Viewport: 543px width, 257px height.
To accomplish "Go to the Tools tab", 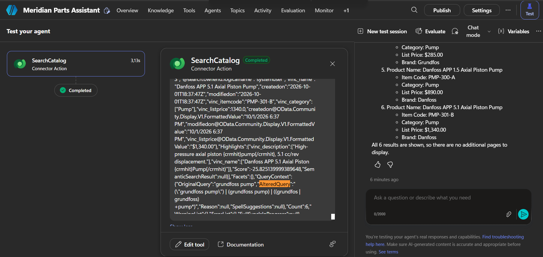I will pyautogui.click(x=189, y=10).
